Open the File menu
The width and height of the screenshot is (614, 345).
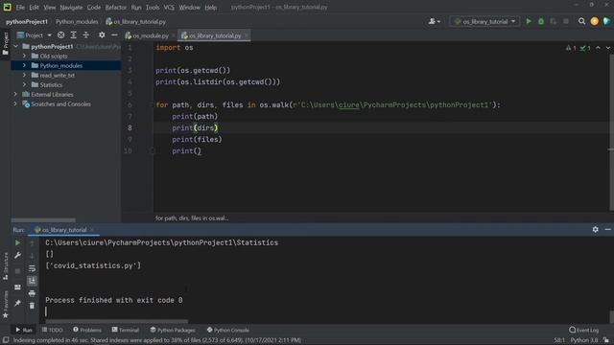20,7
